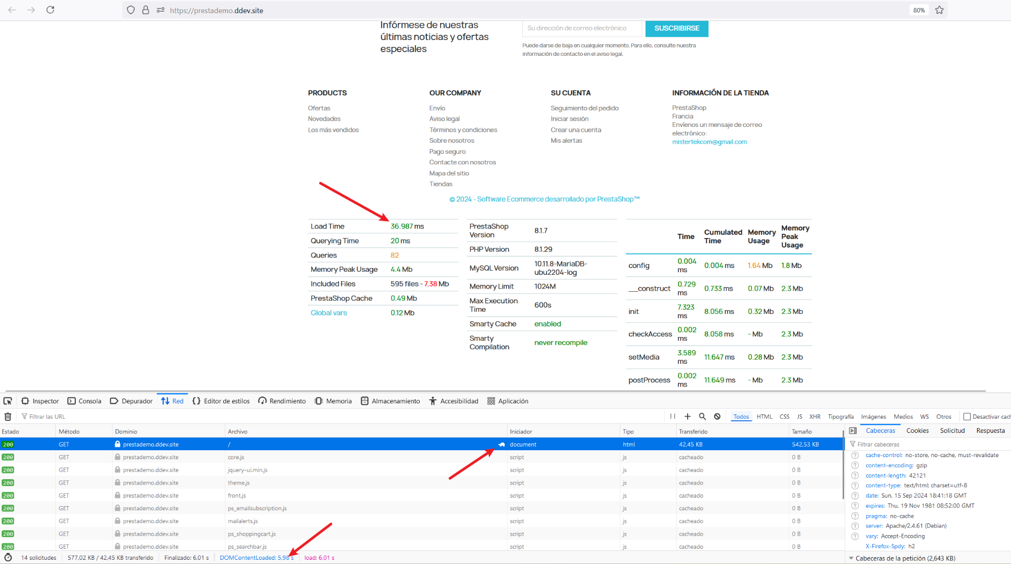Open the mistertekcom@gmail.com email link
Viewport: 1011px width, 564px height.
click(x=709, y=142)
